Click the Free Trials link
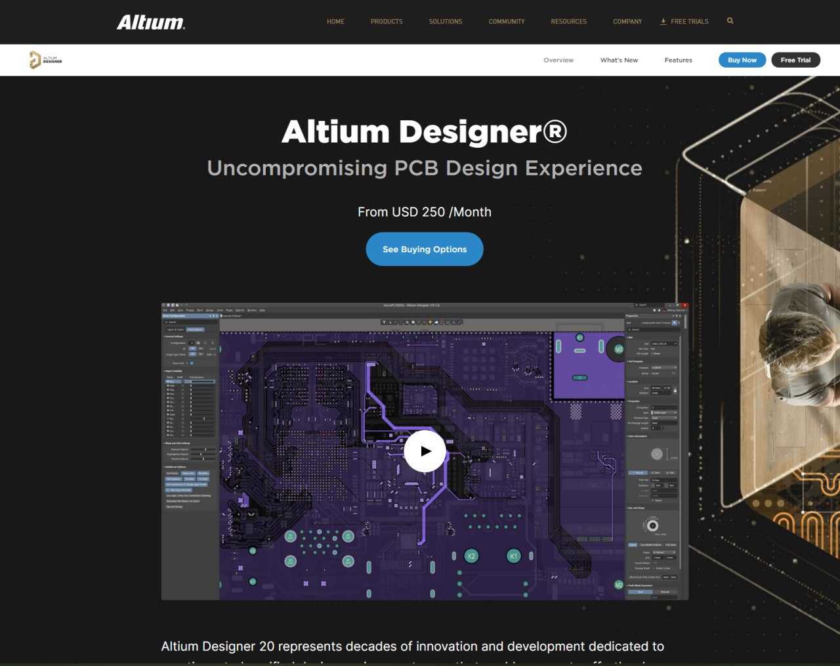Image resolution: width=840 pixels, height=666 pixels. (689, 22)
